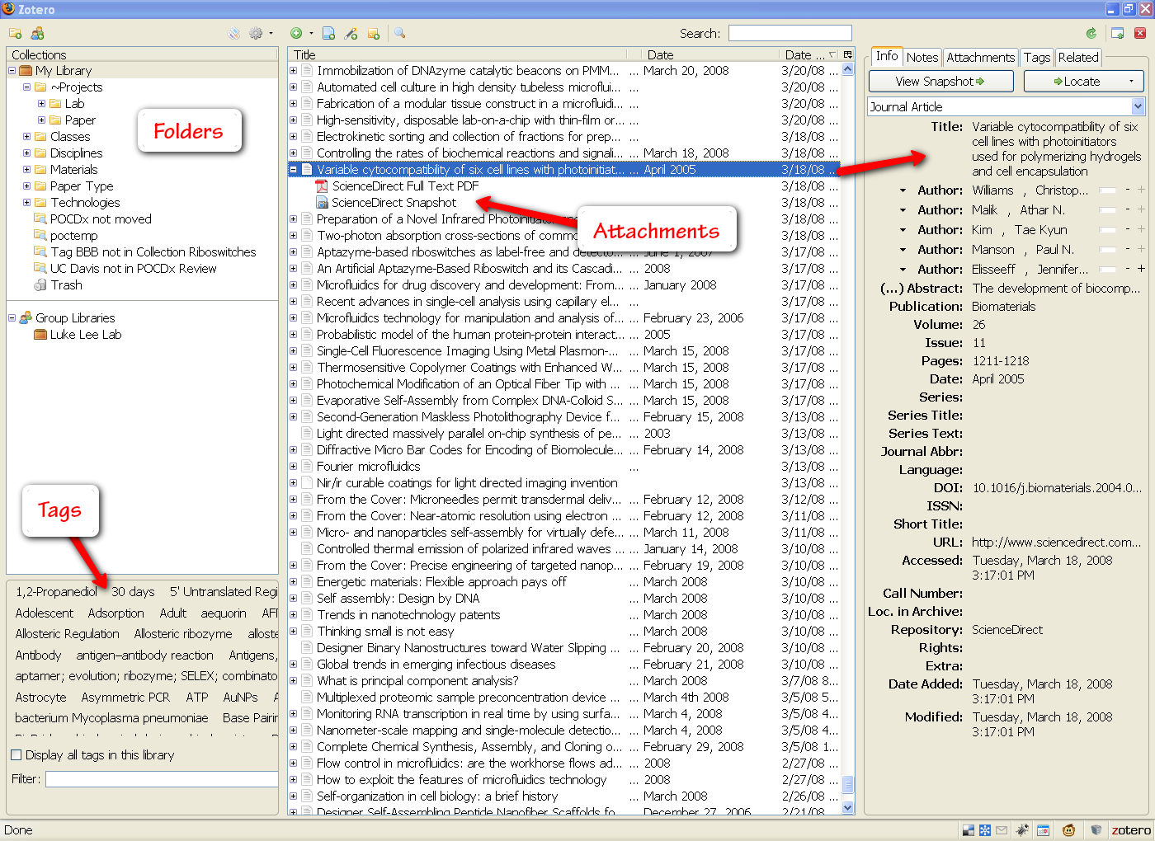Select item What is principal component analysis?
The width and height of the screenshot is (1155, 841).
pos(417,681)
